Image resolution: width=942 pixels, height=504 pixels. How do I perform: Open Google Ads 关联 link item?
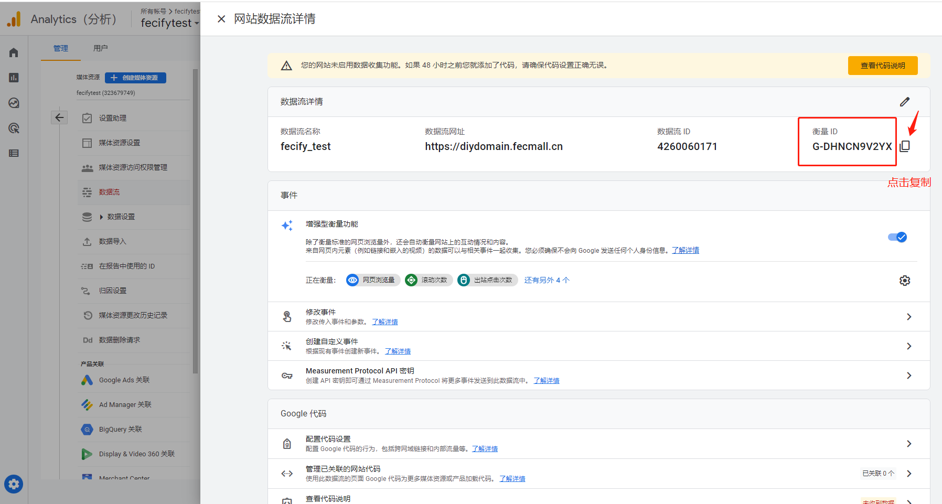[134, 380]
